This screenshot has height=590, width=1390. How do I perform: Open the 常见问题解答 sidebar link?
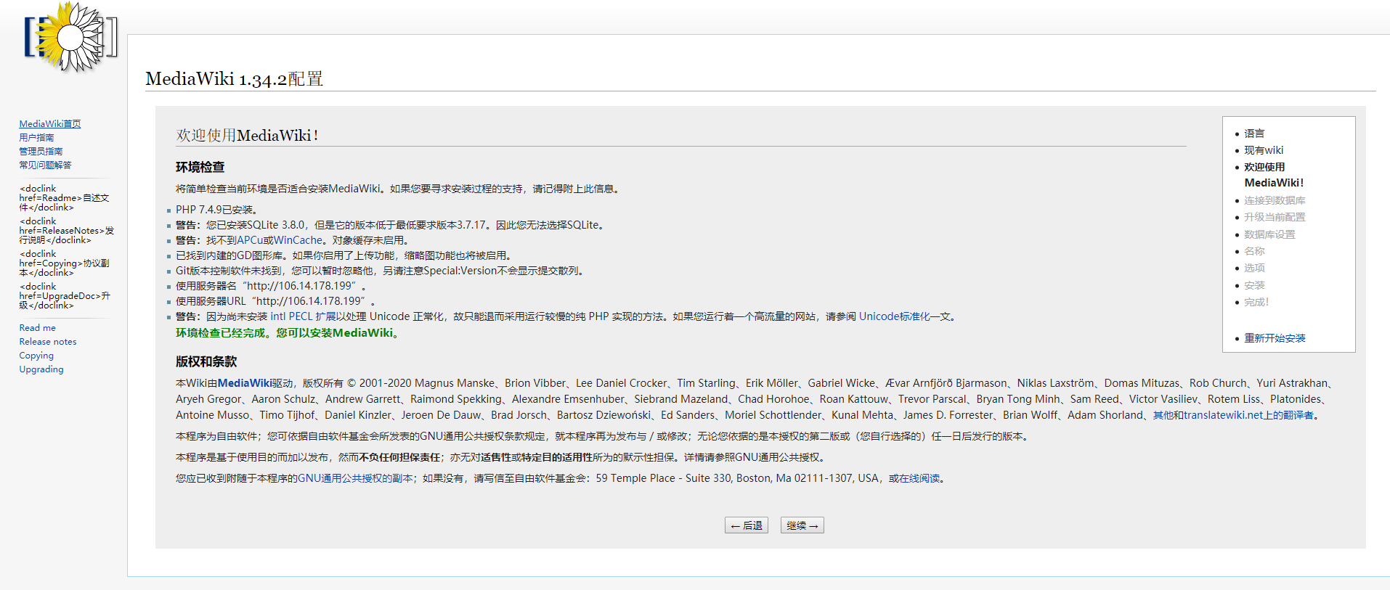[45, 165]
